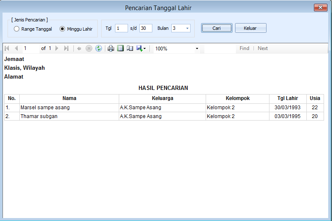Viewport: 332px width, 221px height.
Task: Jump to the last report page
Action: click(x=66, y=48)
